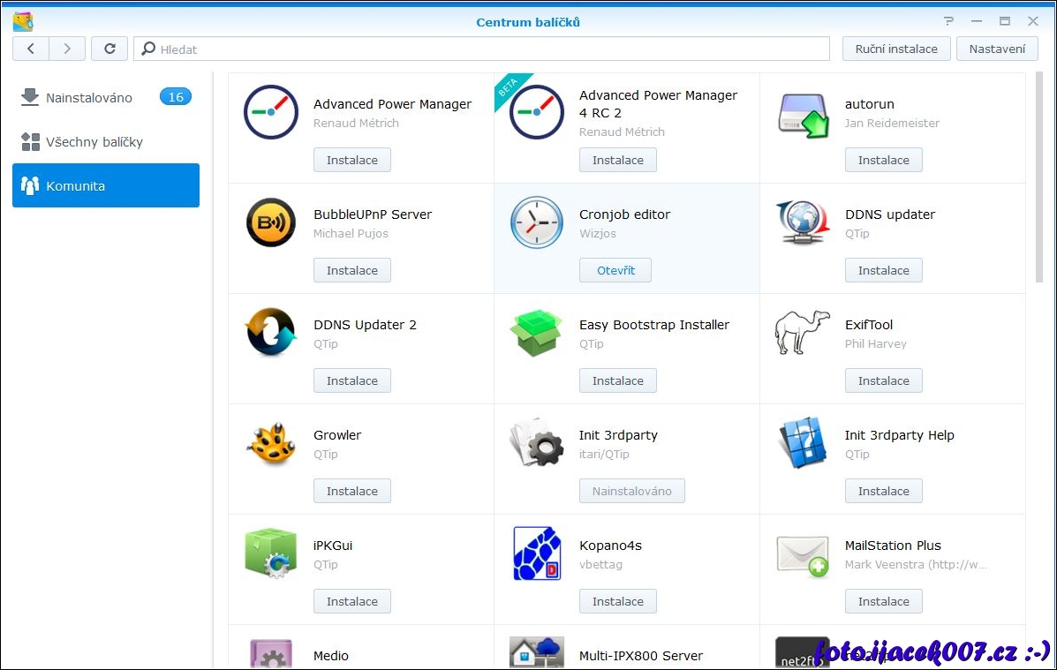The width and height of the screenshot is (1057, 670).
Task: Click the Kopano4s package icon
Action: pyautogui.click(x=537, y=553)
